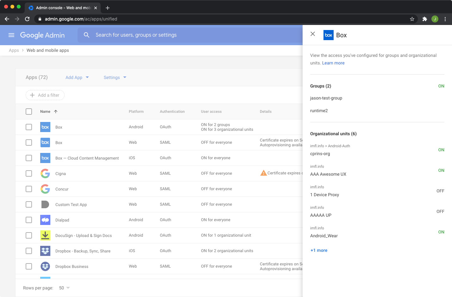Click runtime2 in Groups list
The height and width of the screenshot is (297, 452).
[x=319, y=111]
